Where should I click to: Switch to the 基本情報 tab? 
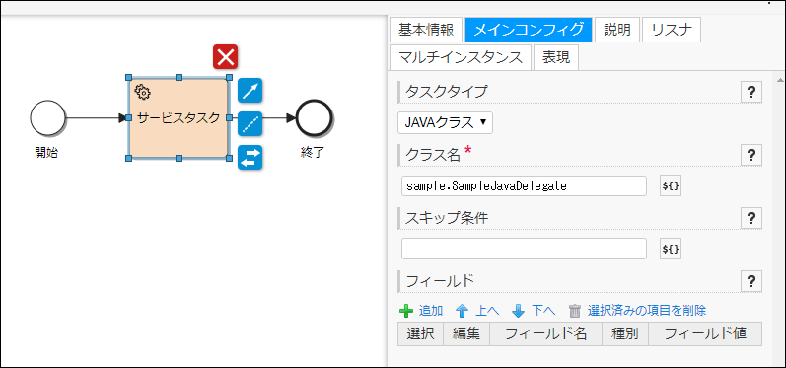[426, 30]
